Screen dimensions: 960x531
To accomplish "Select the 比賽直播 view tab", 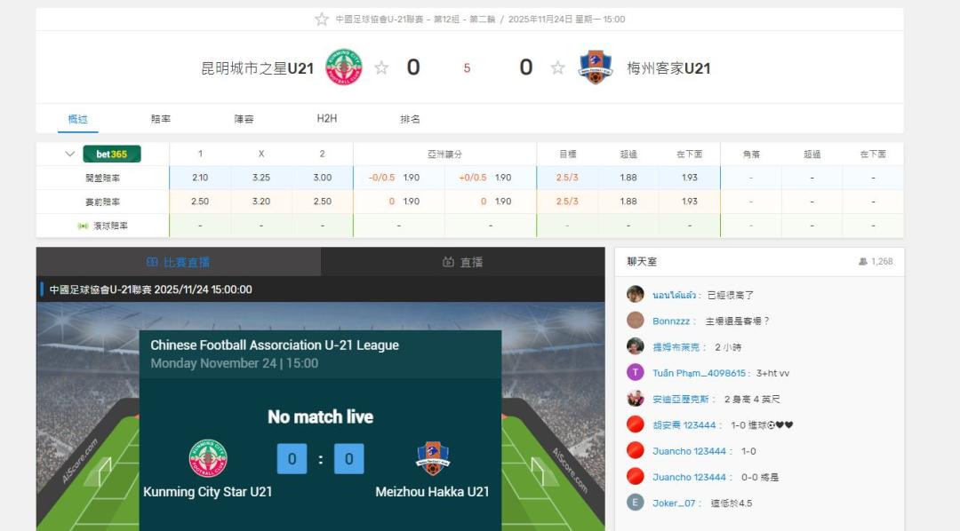I will tap(178, 262).
